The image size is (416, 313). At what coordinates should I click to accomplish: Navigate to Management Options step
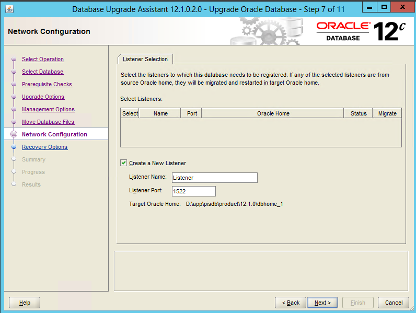(x=48, y=109)
